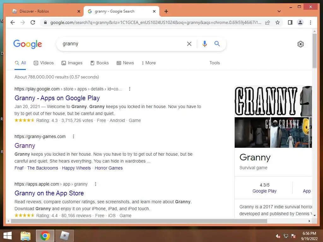Open the Granny poster thumbnail with figure
Image resolution: width=323 pixels, height=242 pixels.
(x=290, y=133)
